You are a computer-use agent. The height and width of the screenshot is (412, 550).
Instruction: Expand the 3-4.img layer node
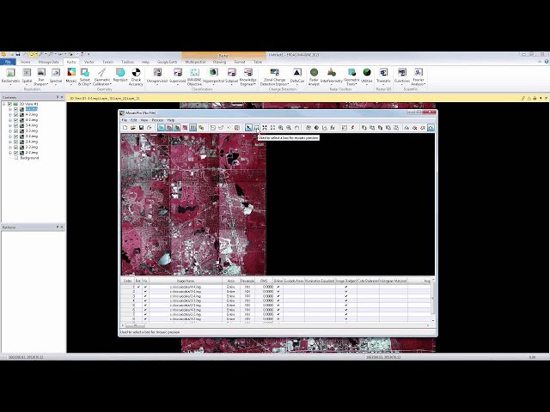(10, 125)
